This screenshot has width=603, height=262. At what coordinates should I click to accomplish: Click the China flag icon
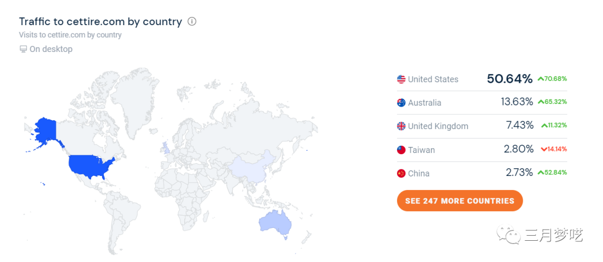401,173
